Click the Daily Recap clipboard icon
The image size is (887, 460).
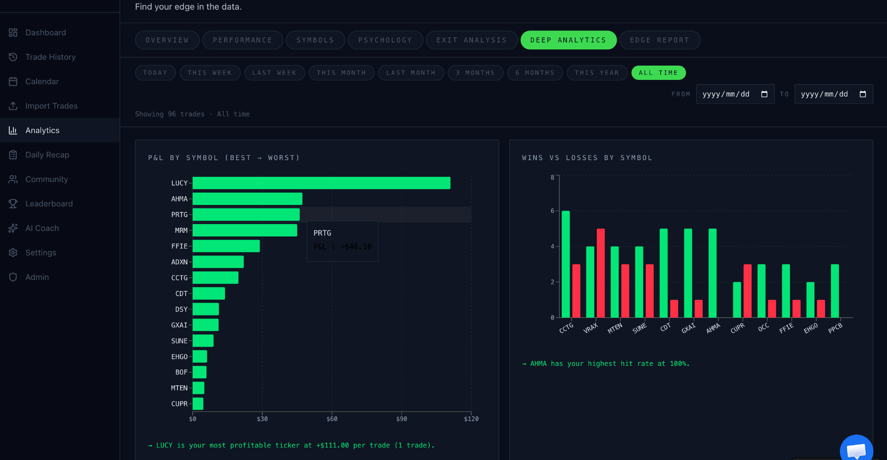(13, 155)
